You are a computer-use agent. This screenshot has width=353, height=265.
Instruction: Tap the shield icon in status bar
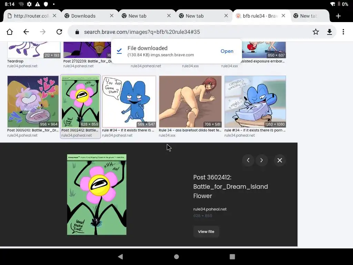pyautogui.click(x=46, y=4)
